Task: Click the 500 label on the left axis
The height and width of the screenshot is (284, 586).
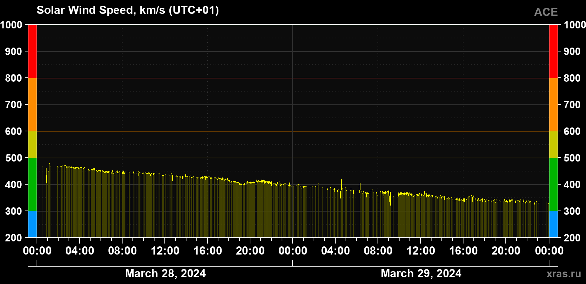Action: point(14,158)
